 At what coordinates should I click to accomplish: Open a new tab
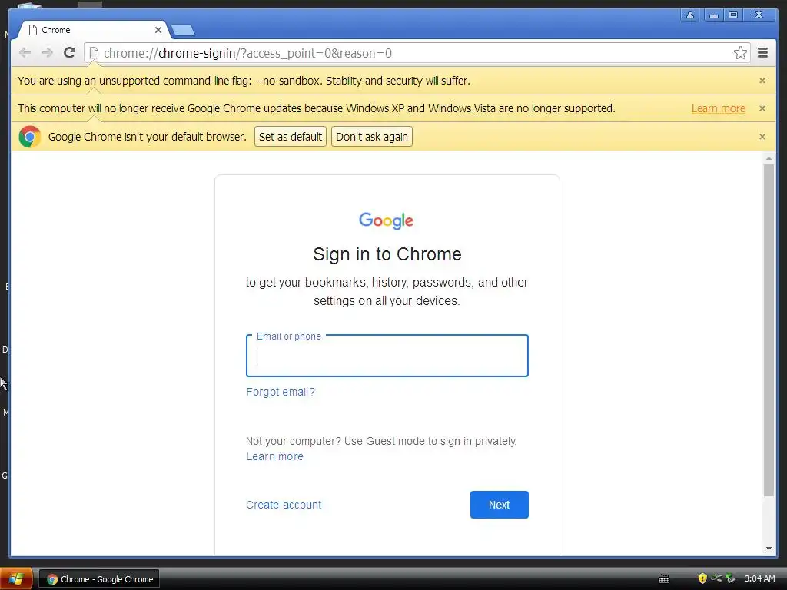(x=183, y=31)
